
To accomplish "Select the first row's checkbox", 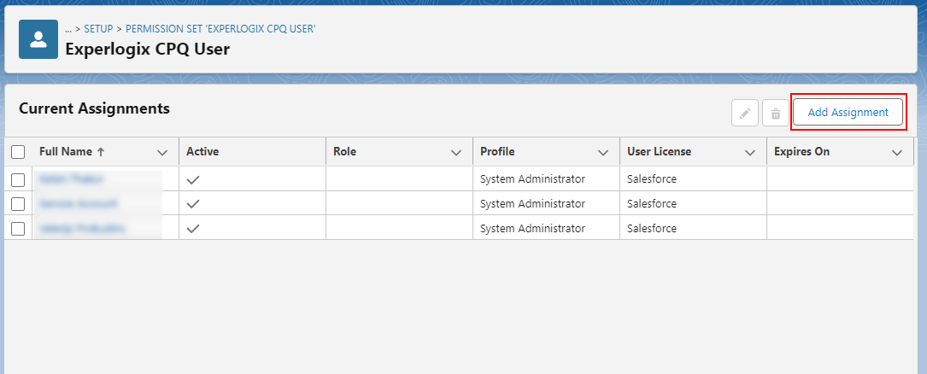I will pos(18,179).
